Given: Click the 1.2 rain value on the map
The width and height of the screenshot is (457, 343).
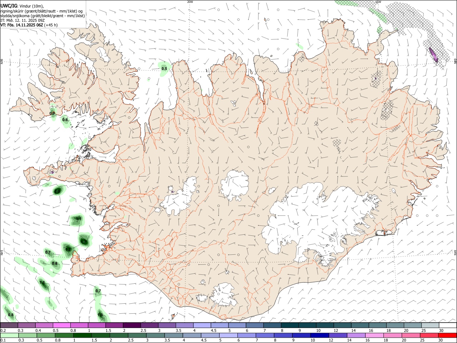Looking at the screenshot, I should pyautogui.click(x=68, y=249).
